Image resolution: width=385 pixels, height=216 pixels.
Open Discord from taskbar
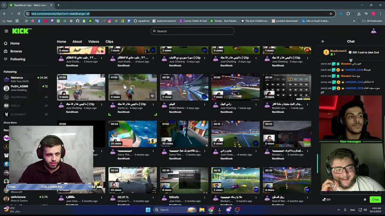(x=228, y=210)
